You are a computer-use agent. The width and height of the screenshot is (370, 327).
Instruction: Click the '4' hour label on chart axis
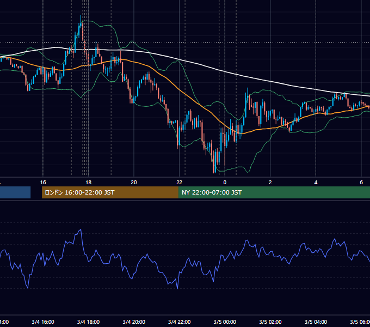[x=316, y=183]
